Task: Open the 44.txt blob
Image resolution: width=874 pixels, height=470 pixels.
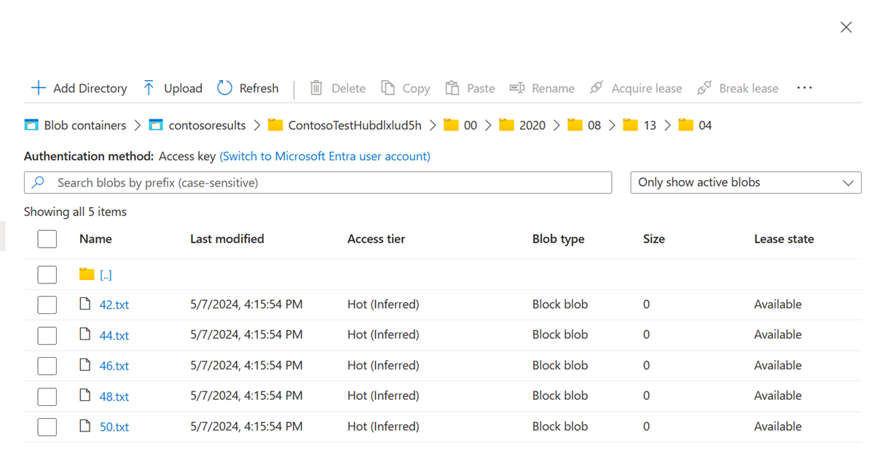Action: click(114, 334)
